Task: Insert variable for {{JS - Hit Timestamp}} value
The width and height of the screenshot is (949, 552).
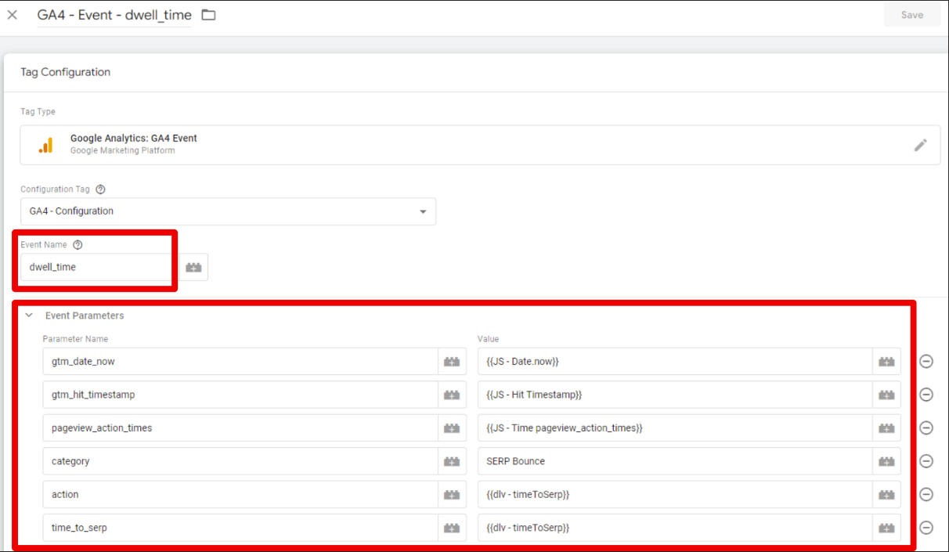Action: tap(886, 395)
